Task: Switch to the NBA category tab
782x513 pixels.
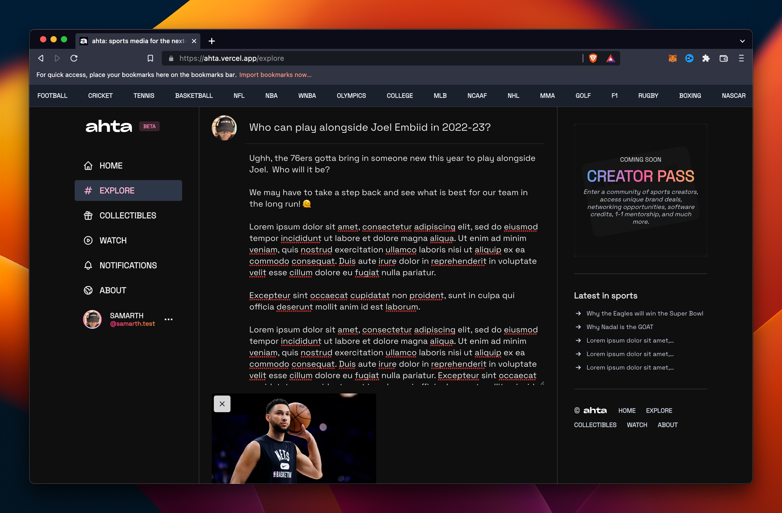Action: click(x=271, y=96)
